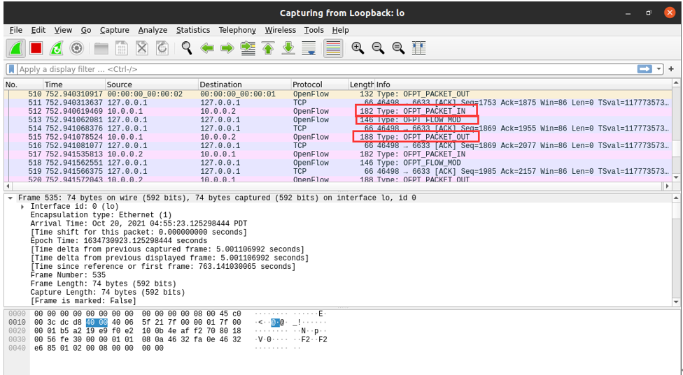The height and width of the screenshot is (375, 683).
Task: Restart the current capture
Action: (56, 48)
